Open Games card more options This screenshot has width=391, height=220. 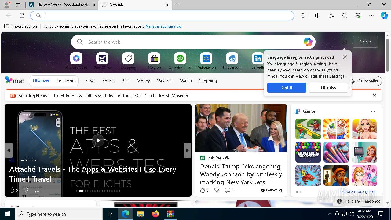click(373, 111)
